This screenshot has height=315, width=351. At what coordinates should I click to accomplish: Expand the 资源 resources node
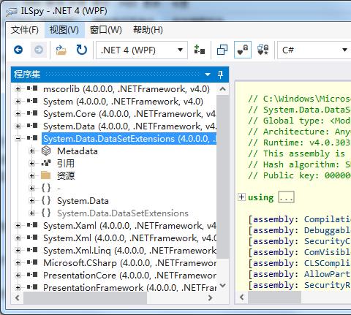click(31, 175)
